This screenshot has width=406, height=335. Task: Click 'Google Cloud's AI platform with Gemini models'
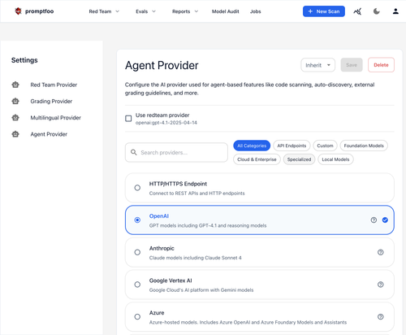click(x=201, y=290)
